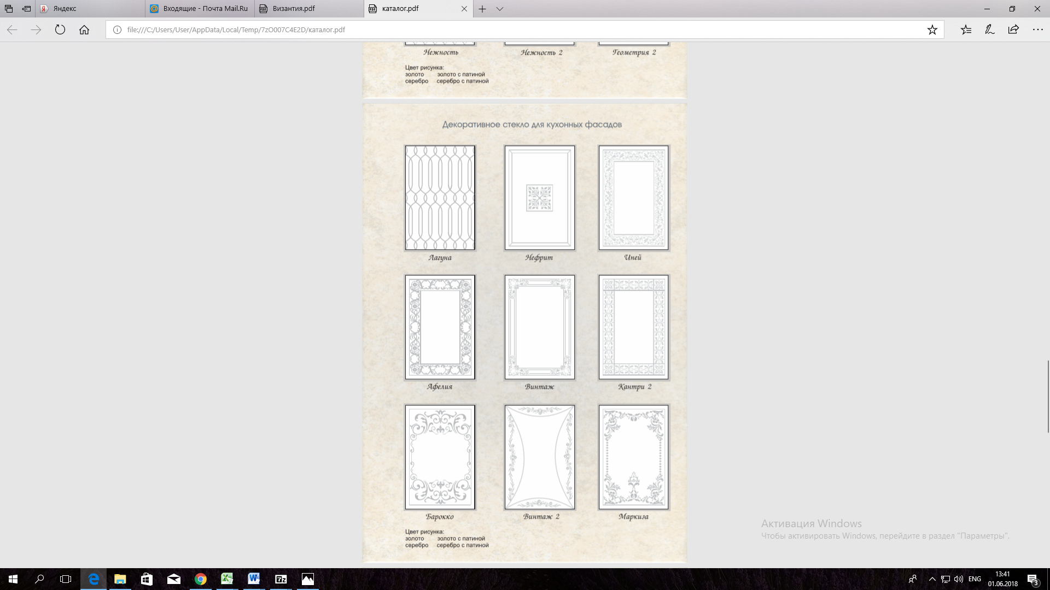Screen dimensions: 1050x590
Task: Click the address bar file path
Action: [236, 30]
